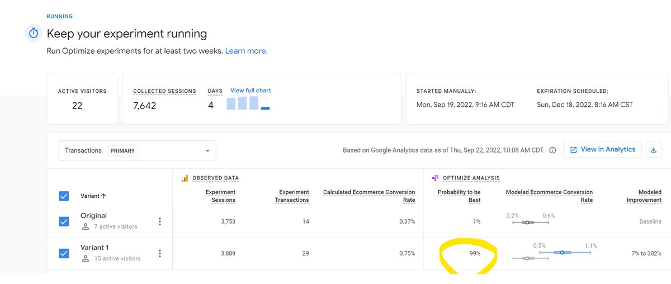
Task: Click the Baseline improvement cell
Action: click(x=650, y=221)
